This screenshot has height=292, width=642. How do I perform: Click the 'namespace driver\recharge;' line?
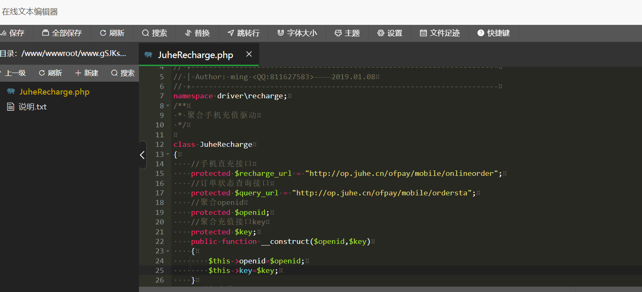pyautogui.click(x=230, y=96)
